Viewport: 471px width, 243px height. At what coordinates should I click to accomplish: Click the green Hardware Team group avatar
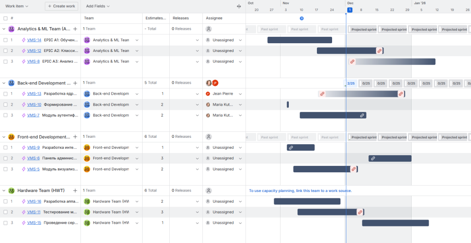click(11, 191)
